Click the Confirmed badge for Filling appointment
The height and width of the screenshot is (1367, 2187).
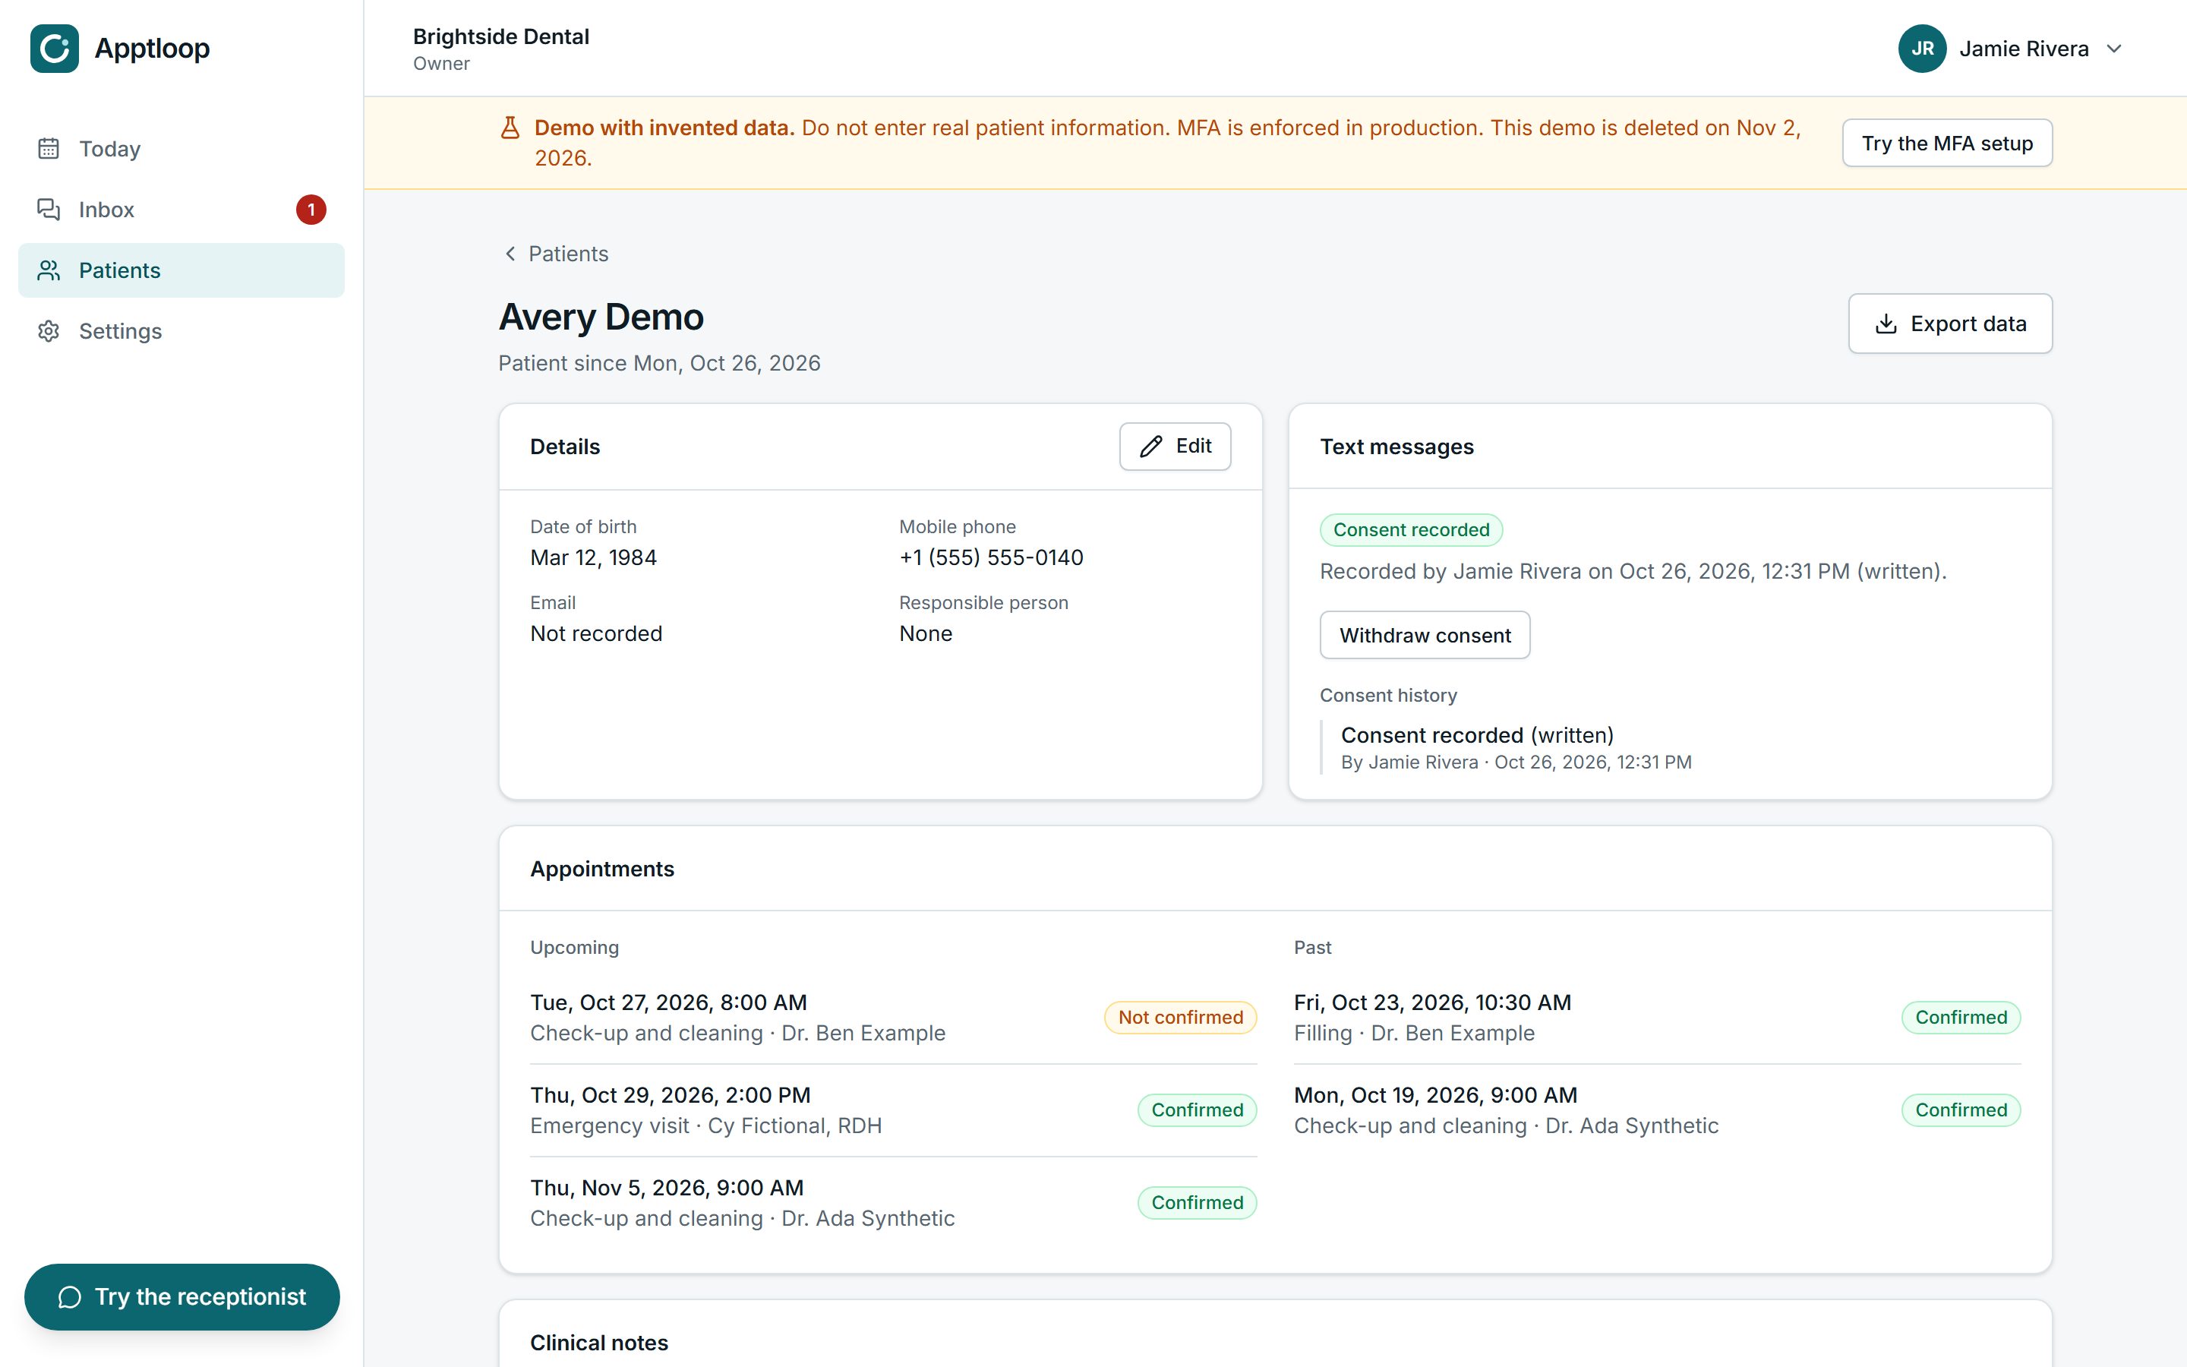click(1961, 1017)
